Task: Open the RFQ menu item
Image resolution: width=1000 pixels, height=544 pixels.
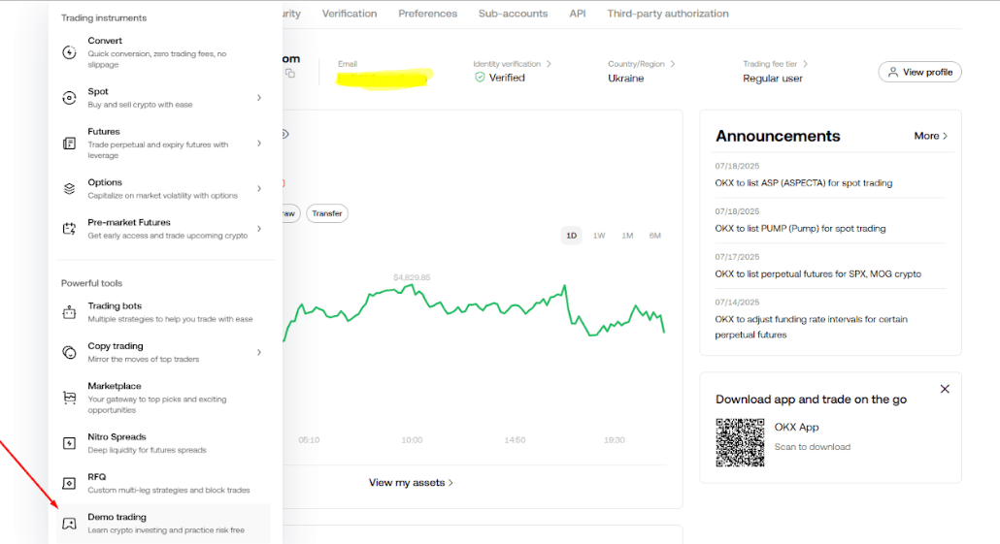Action: click(x=163, y=484)
